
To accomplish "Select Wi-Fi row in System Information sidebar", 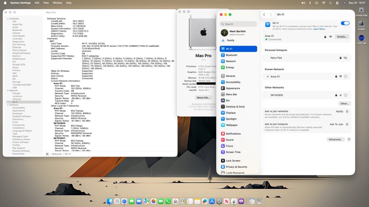I will click(x=24, y=102).
